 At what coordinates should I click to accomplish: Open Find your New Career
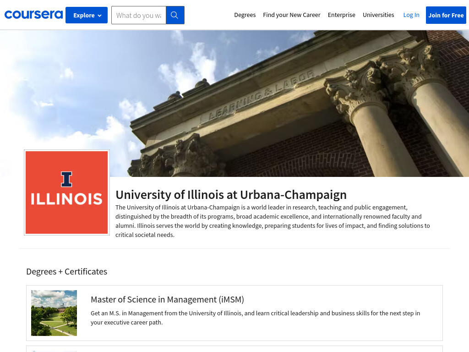click(x=292, y=15)
